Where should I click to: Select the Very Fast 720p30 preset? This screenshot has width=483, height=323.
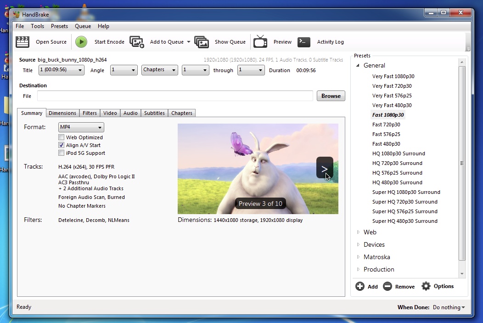(x=392, y=86)
